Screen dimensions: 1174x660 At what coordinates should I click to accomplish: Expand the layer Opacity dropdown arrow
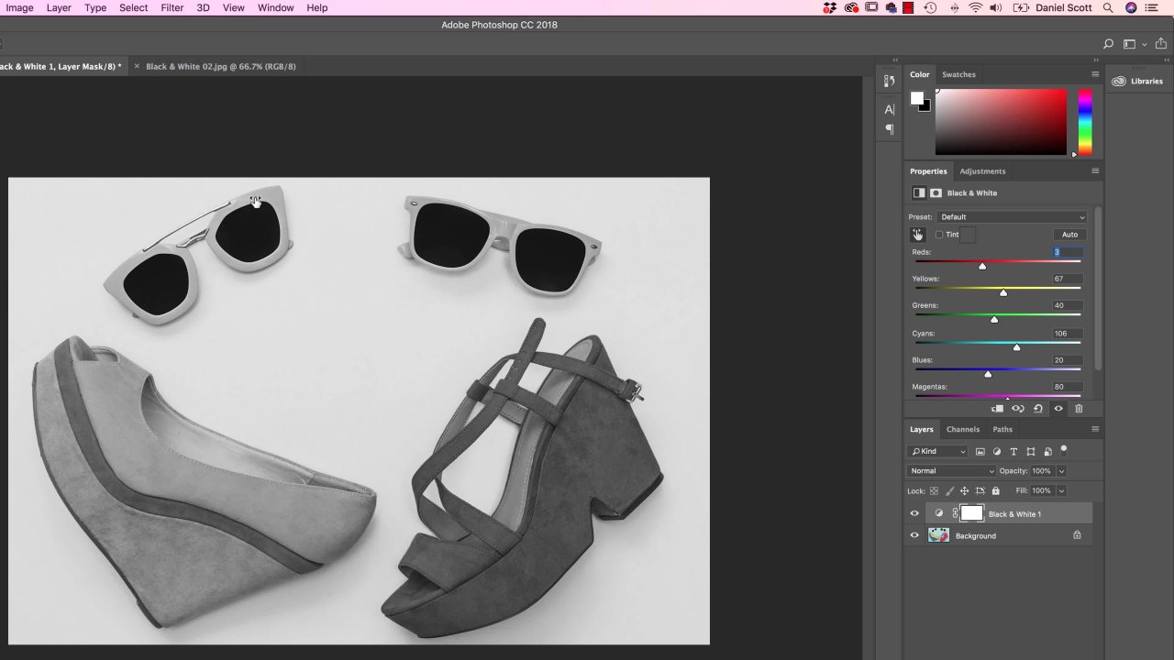tap(1061, 471)
